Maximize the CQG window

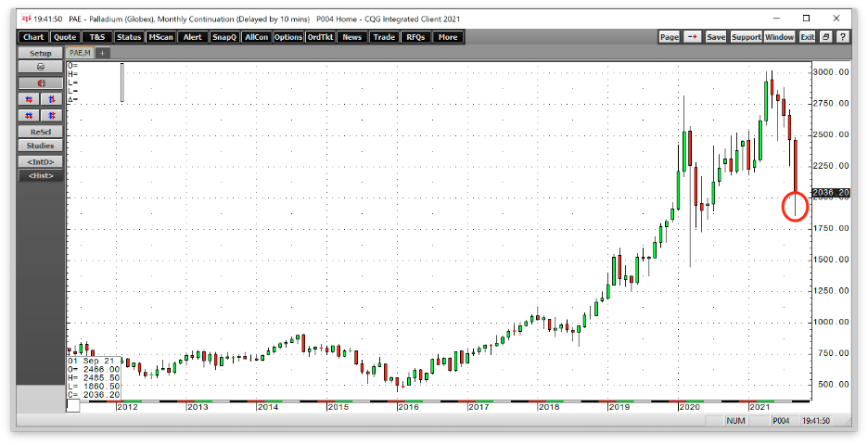[807, 19]
